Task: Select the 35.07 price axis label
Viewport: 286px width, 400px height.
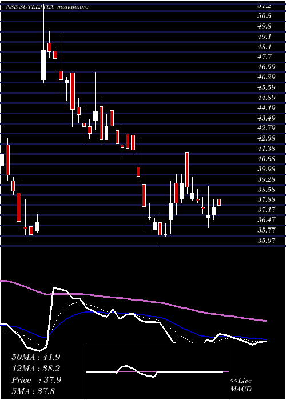Action: [267, 240]
